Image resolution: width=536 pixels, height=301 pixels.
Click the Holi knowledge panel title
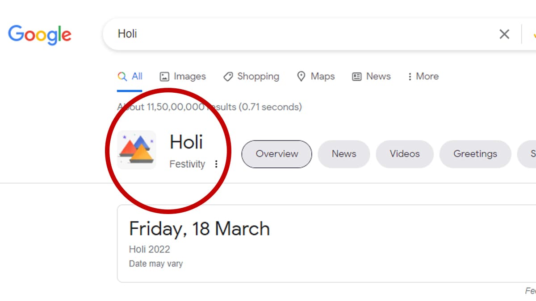tap(186, 142)
